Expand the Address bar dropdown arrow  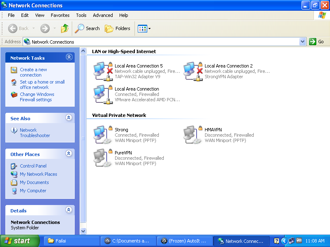tap(302, 42)
